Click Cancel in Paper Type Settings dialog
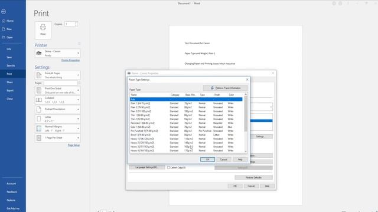Image resolution: width=378 pixels, height=212 pixels. click(x=223, y=160)
